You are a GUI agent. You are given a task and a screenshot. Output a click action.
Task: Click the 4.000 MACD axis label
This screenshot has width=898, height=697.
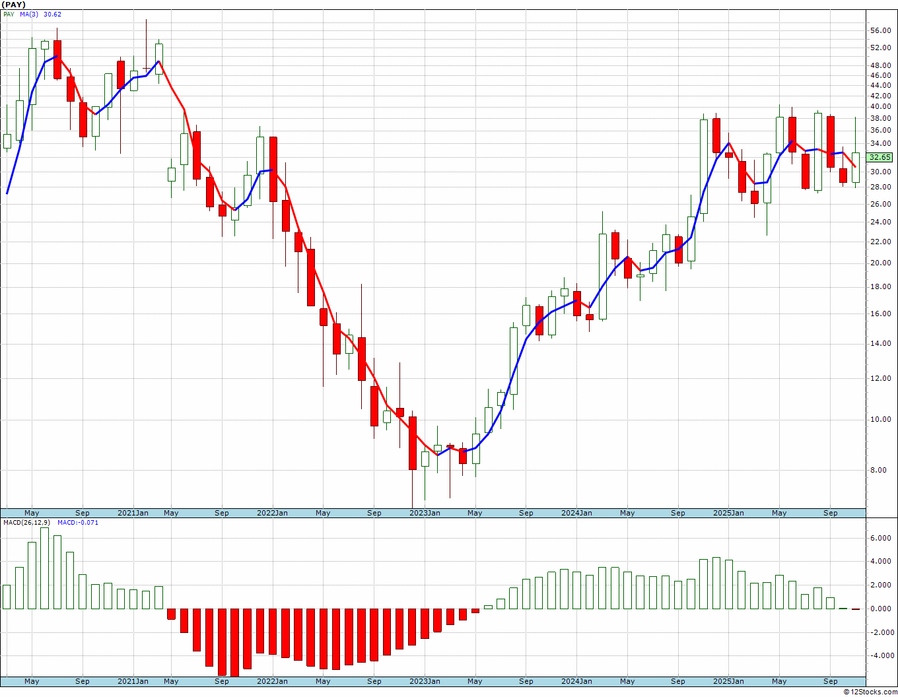881,561
